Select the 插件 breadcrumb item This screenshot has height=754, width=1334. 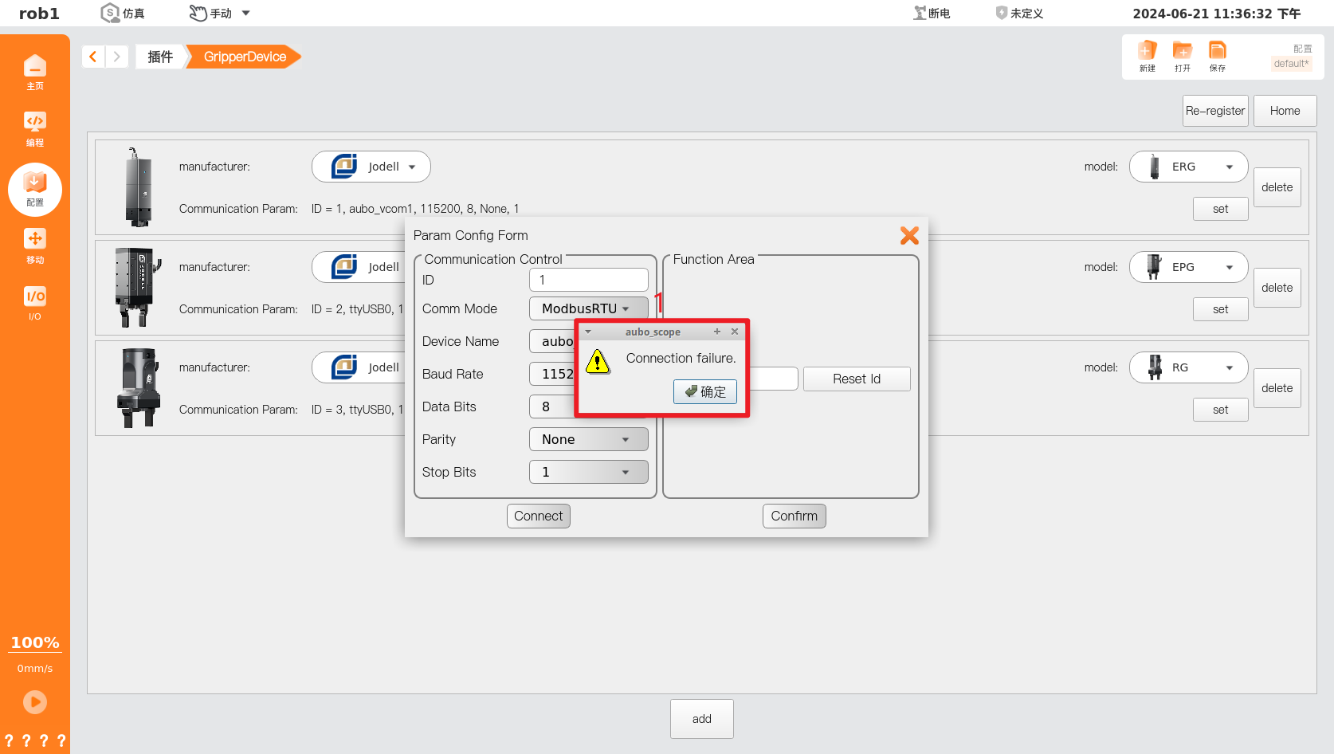point(159,56)
